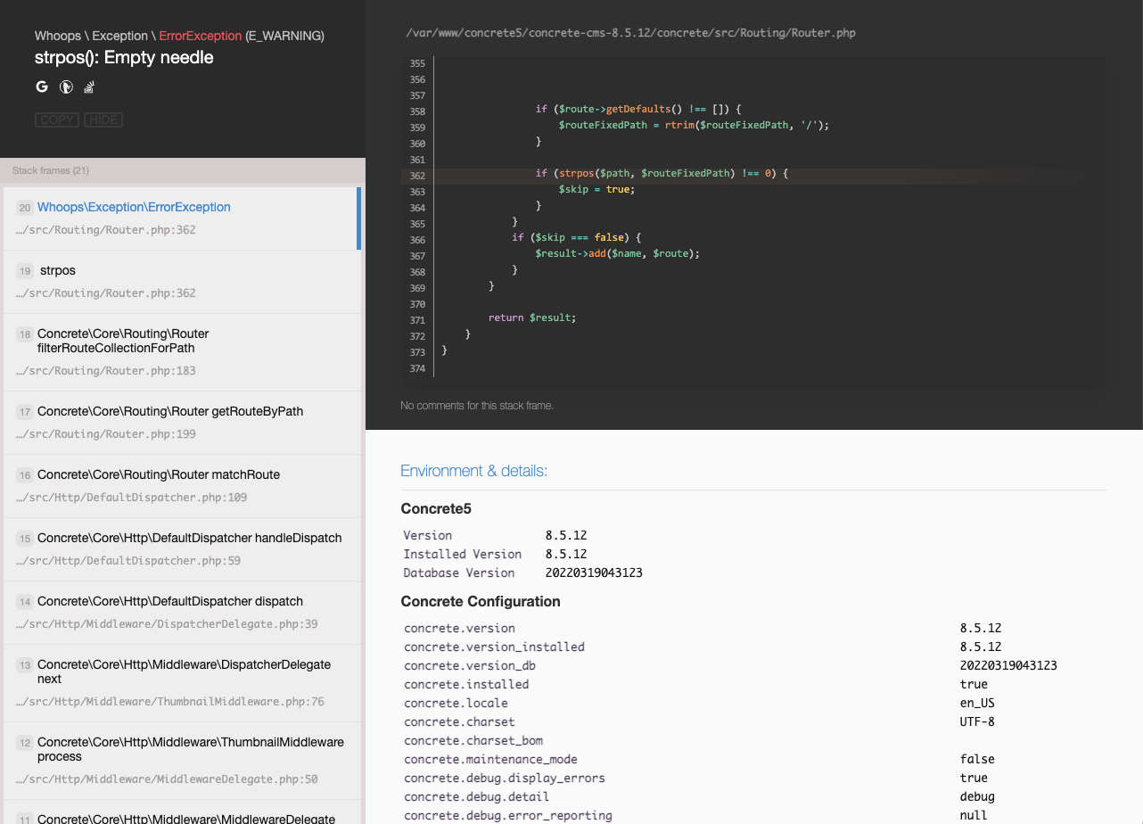The image size is (1143, 824).
Task: Click the "Database Version" label
Action: click(x=459, y=573)
